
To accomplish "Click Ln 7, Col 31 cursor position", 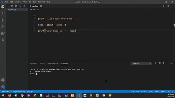I will pyautogui.click(x=135, y=92).
